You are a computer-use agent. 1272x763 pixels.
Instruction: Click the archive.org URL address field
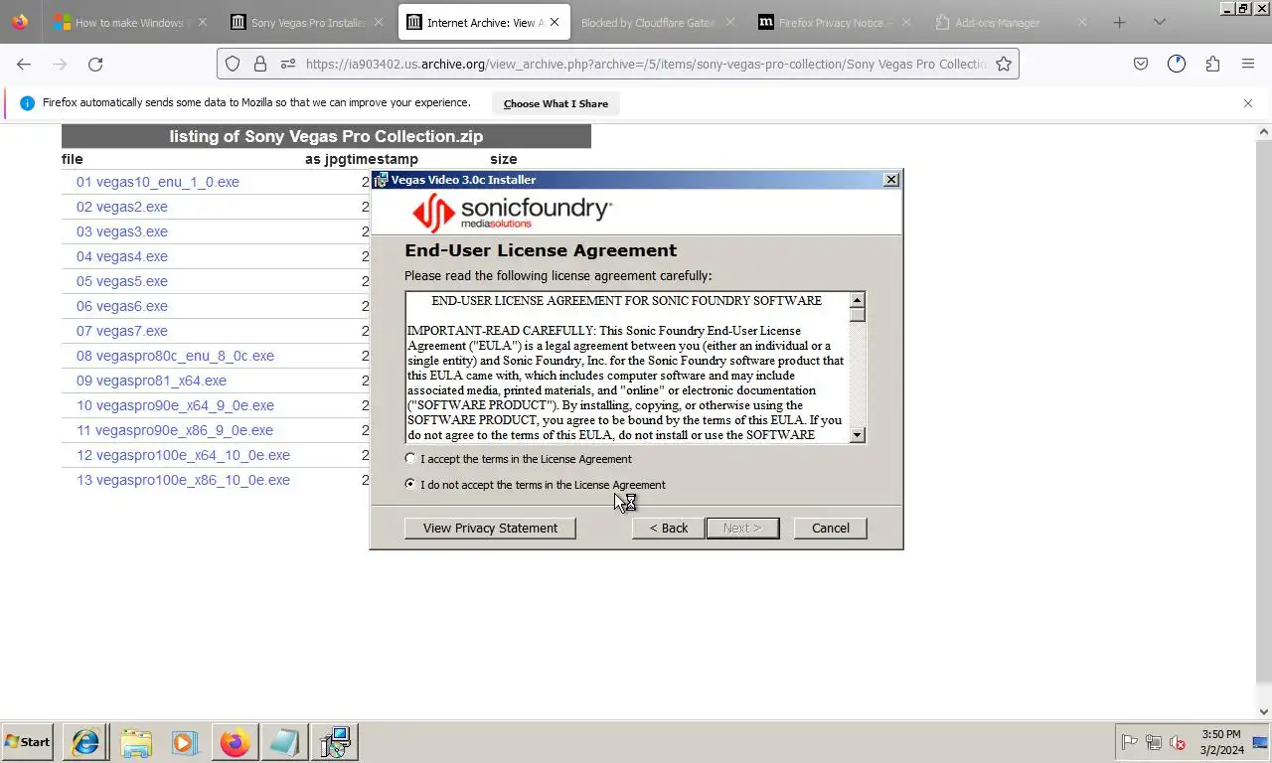pos(646,65)
